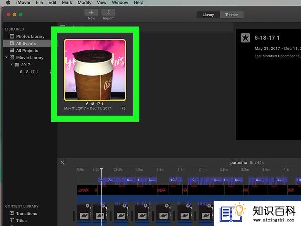Viewport: 301px width, 226px height.
Task: Open the Apple menu
Action: (x=8, y=2)
